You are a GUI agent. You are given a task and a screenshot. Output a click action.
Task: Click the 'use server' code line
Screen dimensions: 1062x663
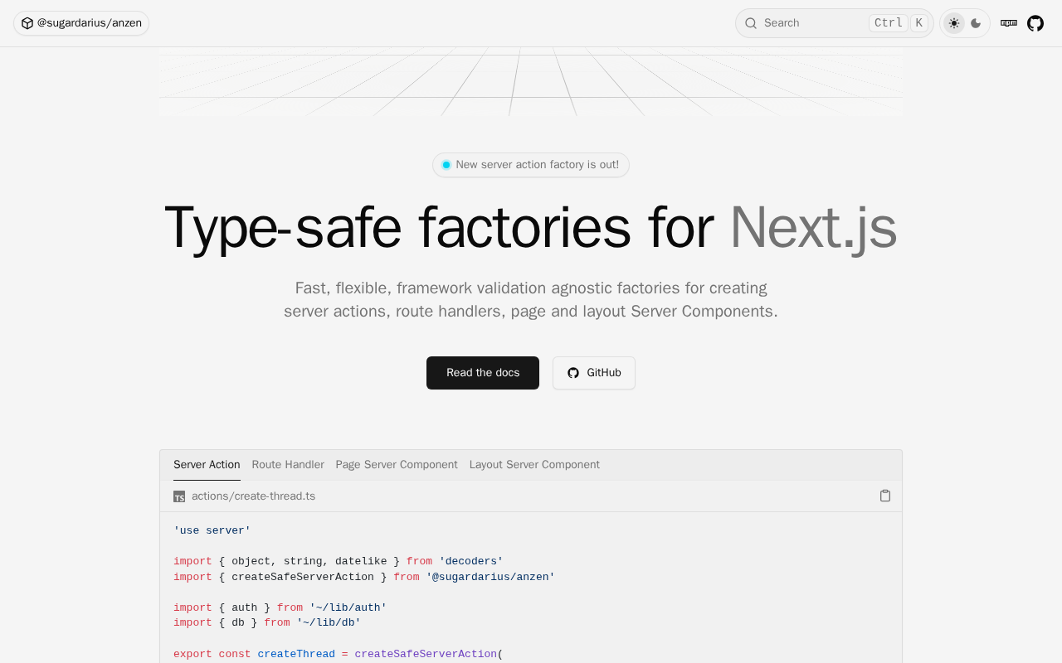pyautogui.click(x=212, y=530)
